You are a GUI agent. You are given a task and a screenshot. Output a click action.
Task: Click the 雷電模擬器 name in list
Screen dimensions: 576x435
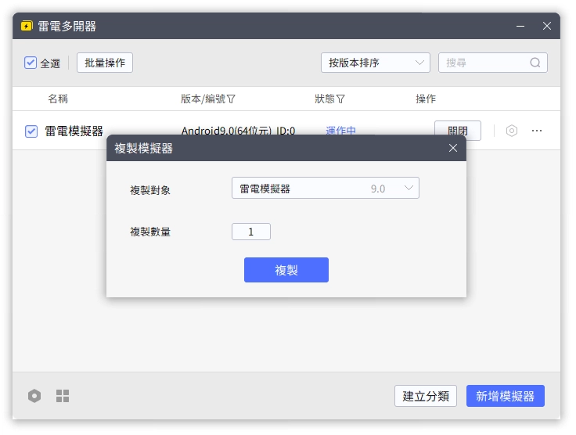[74, 131]
